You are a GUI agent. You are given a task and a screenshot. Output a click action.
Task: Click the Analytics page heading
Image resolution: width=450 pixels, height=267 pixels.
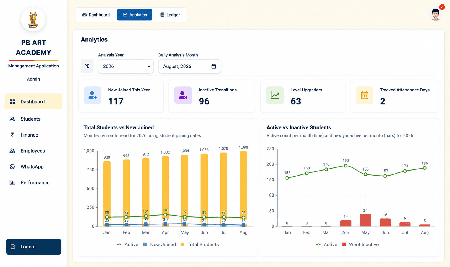(x=94, y=40)
